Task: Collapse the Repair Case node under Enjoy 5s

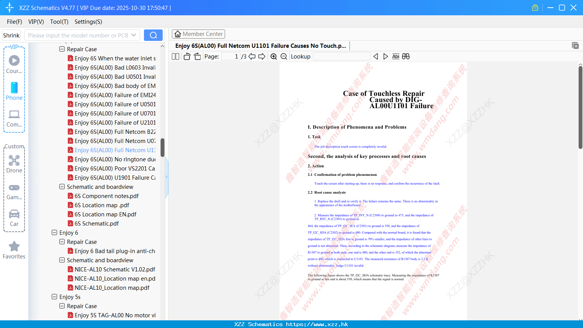Action: (x=62, y=306)
